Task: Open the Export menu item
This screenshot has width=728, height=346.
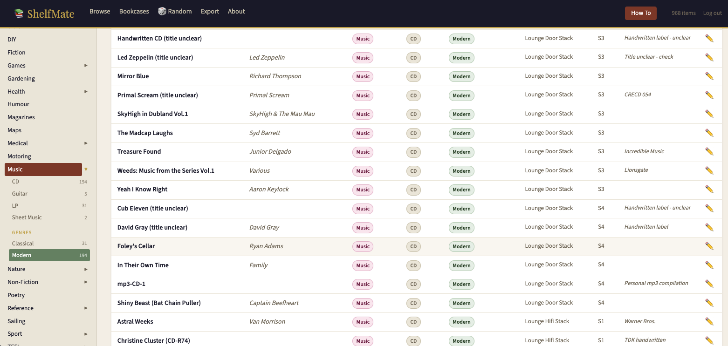Action: (210, 11)
